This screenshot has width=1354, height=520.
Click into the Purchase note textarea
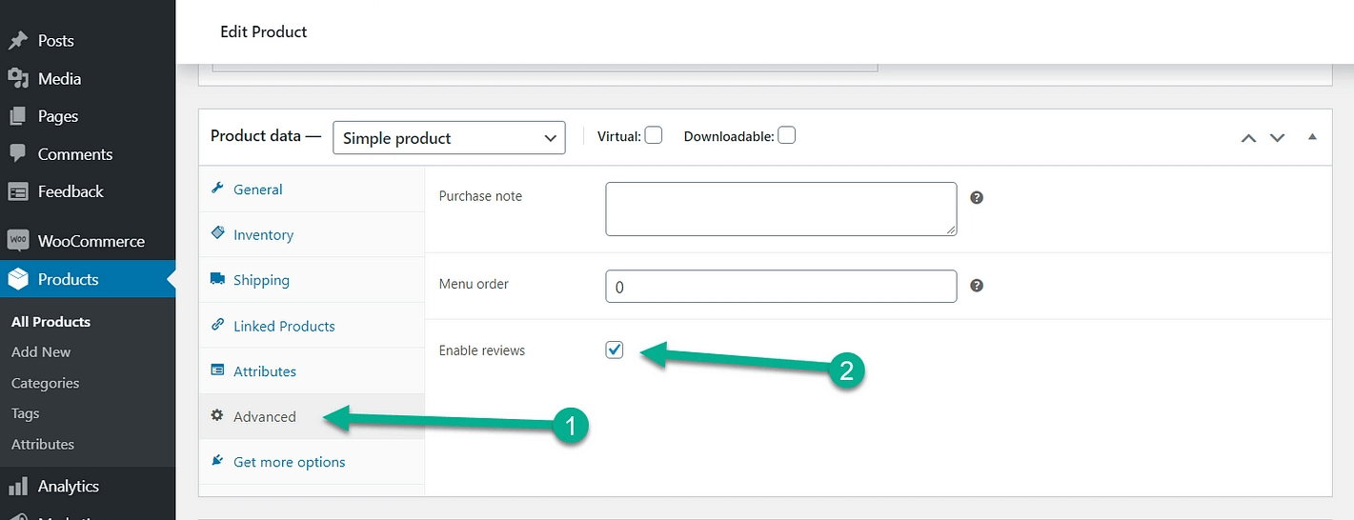[780, 209]
